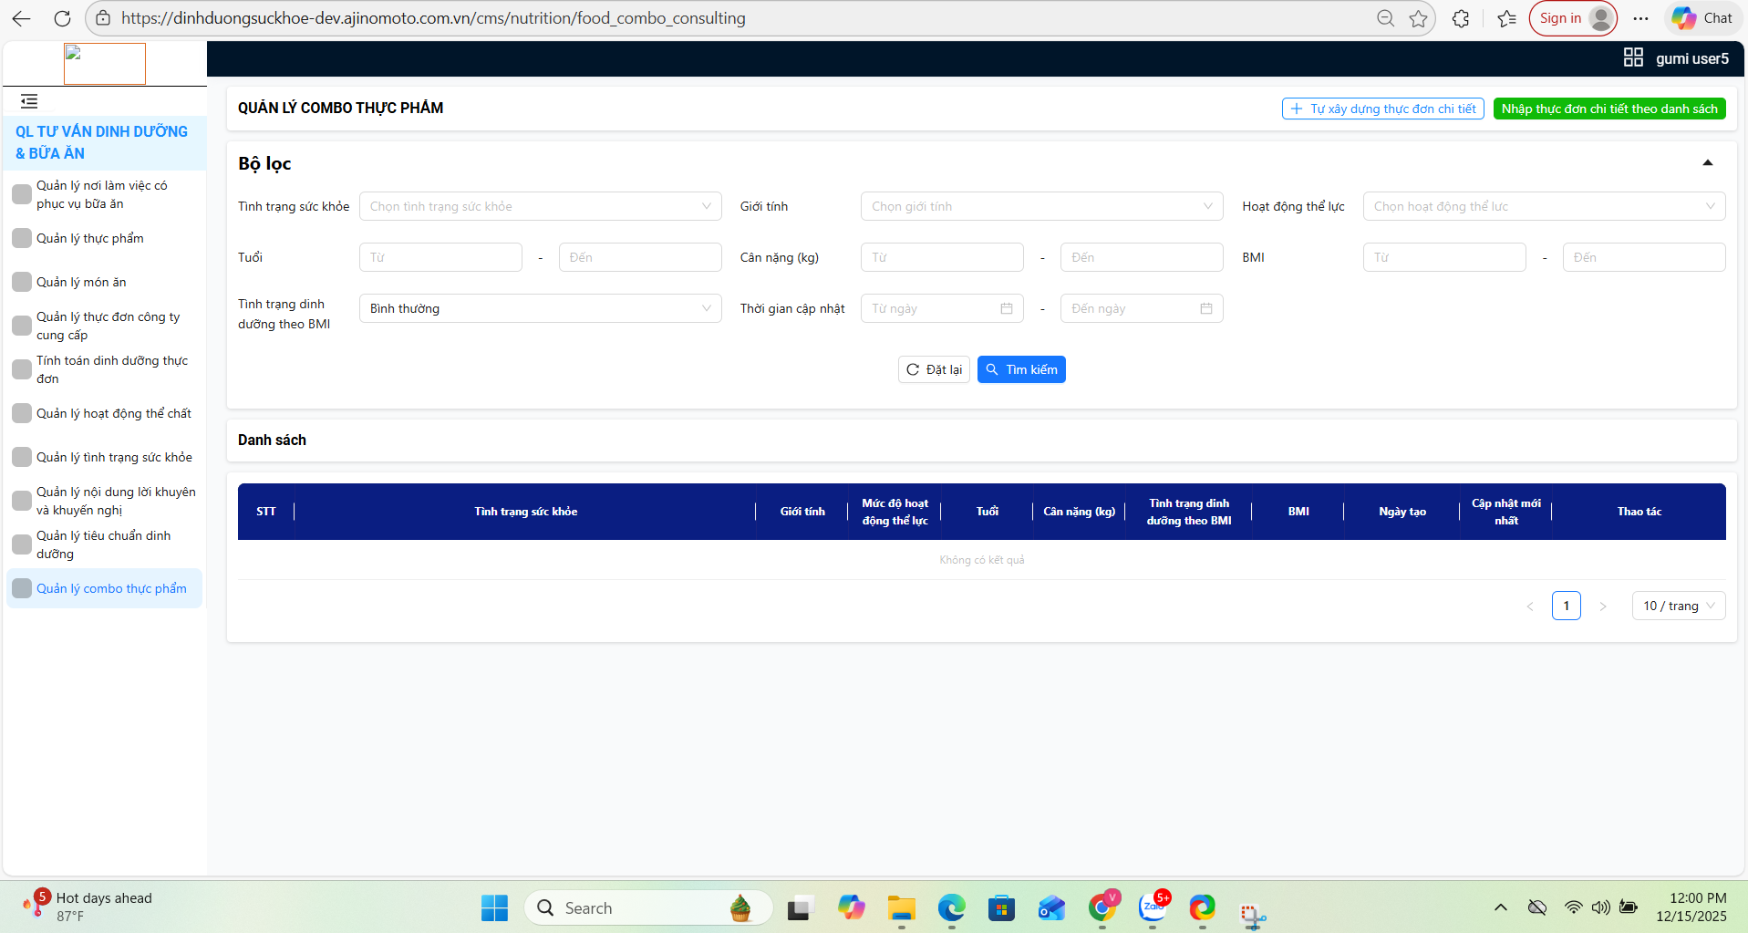
Task: Reload the page with the refresh icon
Action: (62, 18)
